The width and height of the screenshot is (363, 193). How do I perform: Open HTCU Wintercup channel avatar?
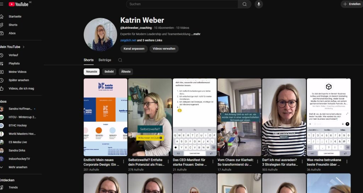coord(2,117)
